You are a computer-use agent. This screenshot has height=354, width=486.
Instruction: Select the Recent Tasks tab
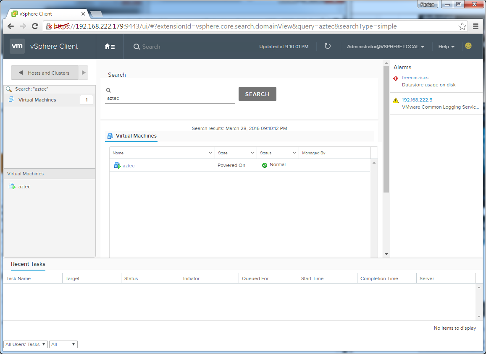(x=28, y=264)
